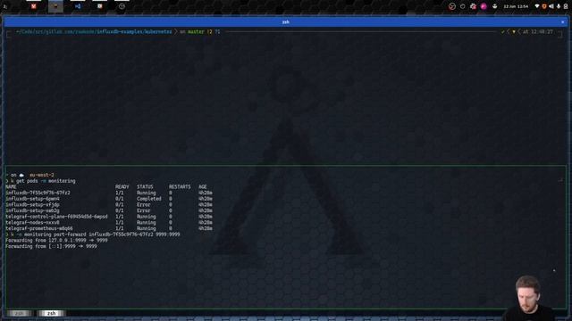This screenshot has height=321, width=572.
Task: Click 'Forwarding from [::1]:9999' line
Action: pyautogui.click(x=51, y=246)
